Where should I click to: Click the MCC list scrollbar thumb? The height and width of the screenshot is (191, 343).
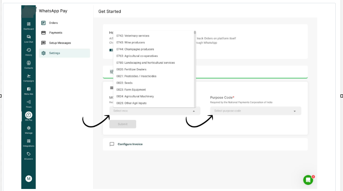(195, 32)
